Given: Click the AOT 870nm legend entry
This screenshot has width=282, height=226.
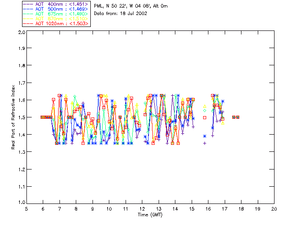Looking at the screenshot, I should [x=56, y=19].
